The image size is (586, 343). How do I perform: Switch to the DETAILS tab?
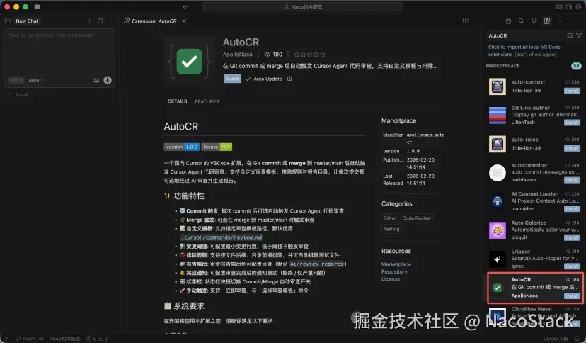(x=177, y=101)
